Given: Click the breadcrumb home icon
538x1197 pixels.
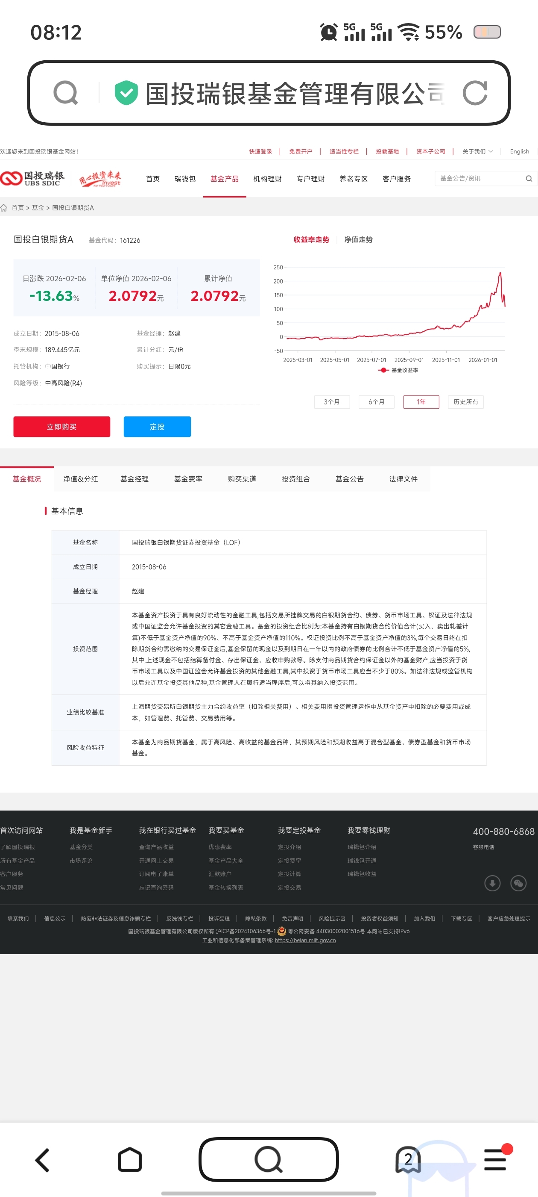Looking at the screenshot, I should (x=4, y=208).
